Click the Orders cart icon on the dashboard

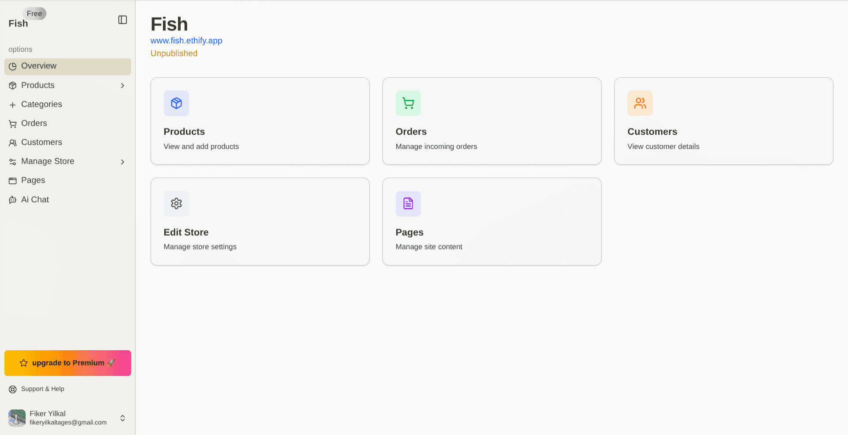pos(408,103)
